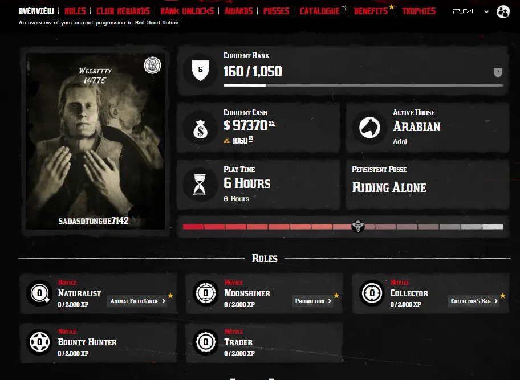Image resolution: width=520 pixels, height=380 pixels.
Task: Open the profile avatar icon
Action: [503, 12]
